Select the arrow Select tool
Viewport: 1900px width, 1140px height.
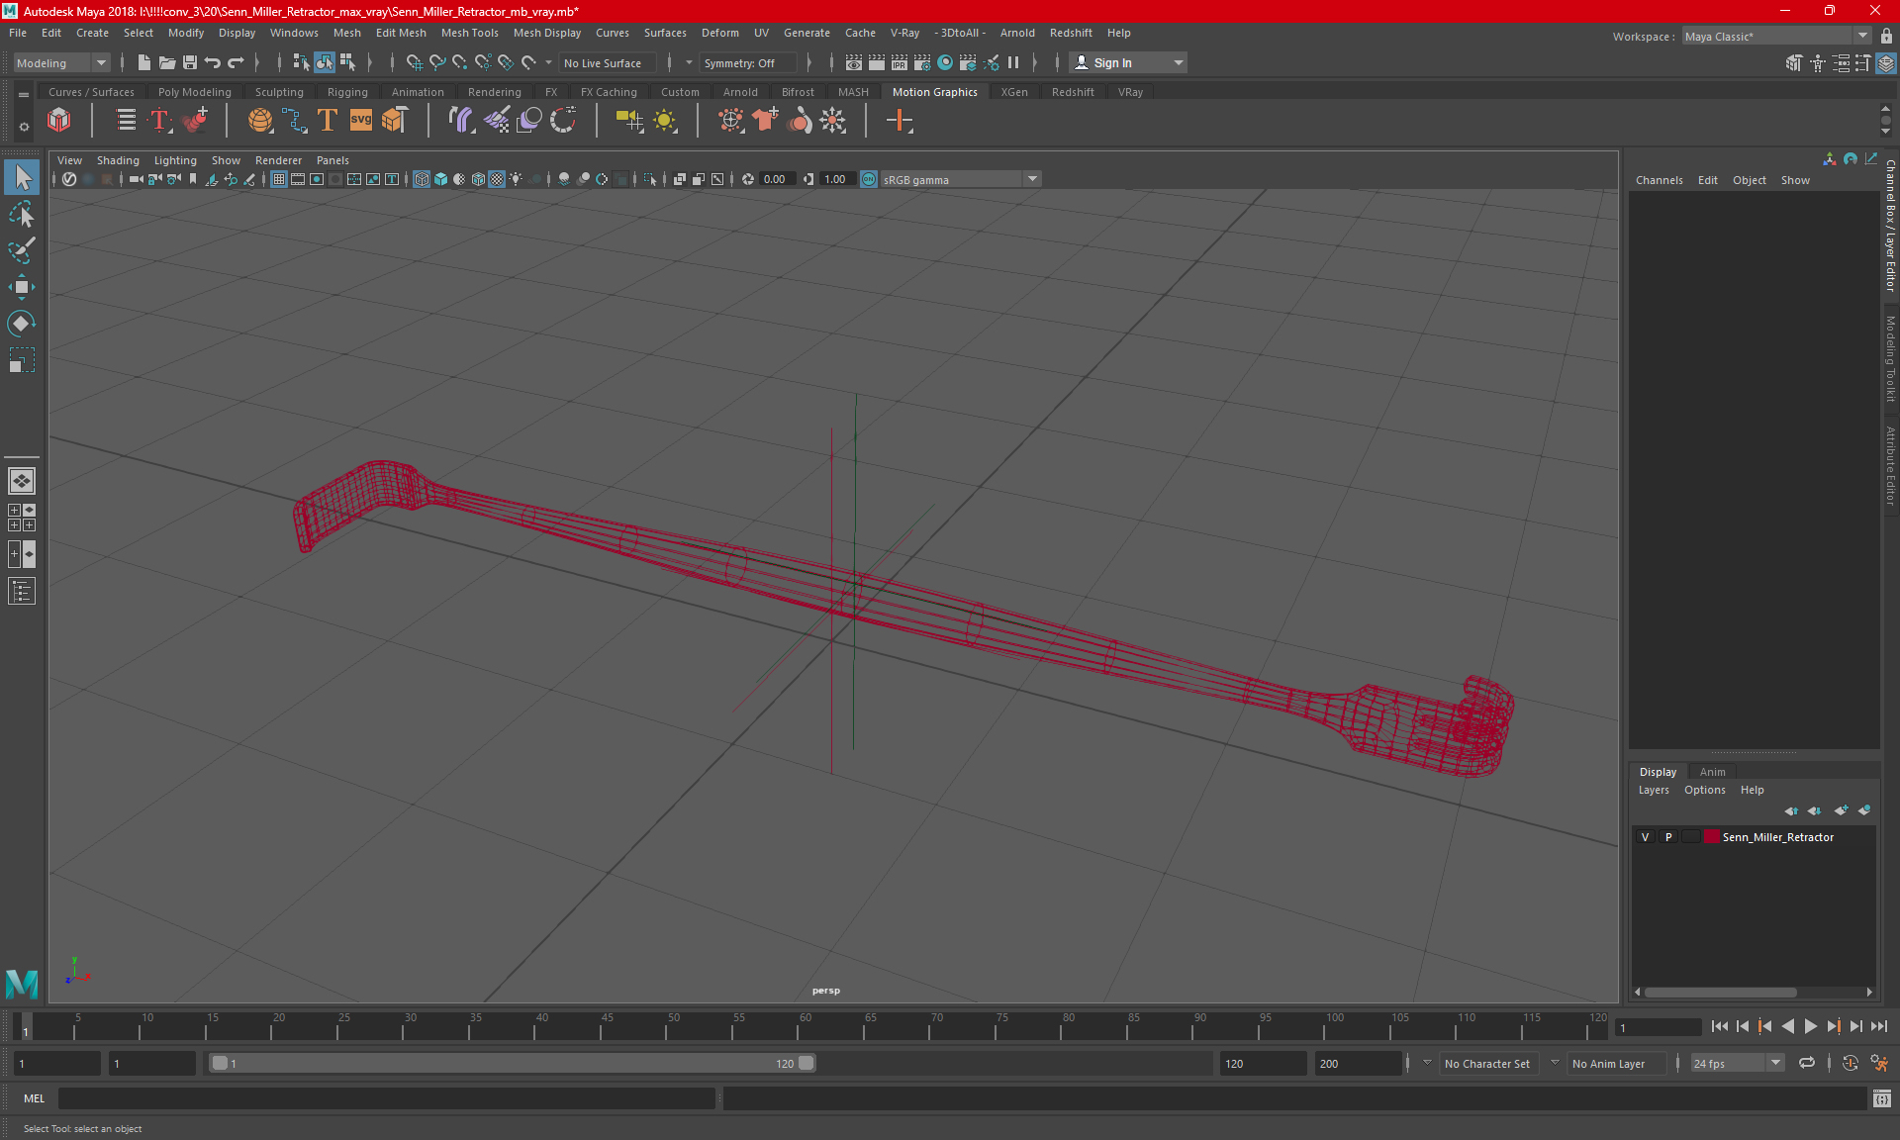point(22,178)
